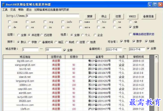Sort by 字数 radio button
Viewport: 163px width, 111px height.
pos(29,42)
